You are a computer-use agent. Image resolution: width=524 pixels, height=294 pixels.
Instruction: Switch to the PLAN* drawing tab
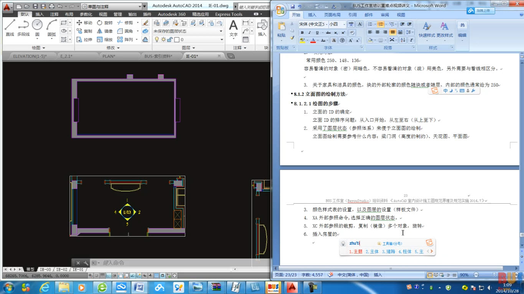(x=109, y=56)
